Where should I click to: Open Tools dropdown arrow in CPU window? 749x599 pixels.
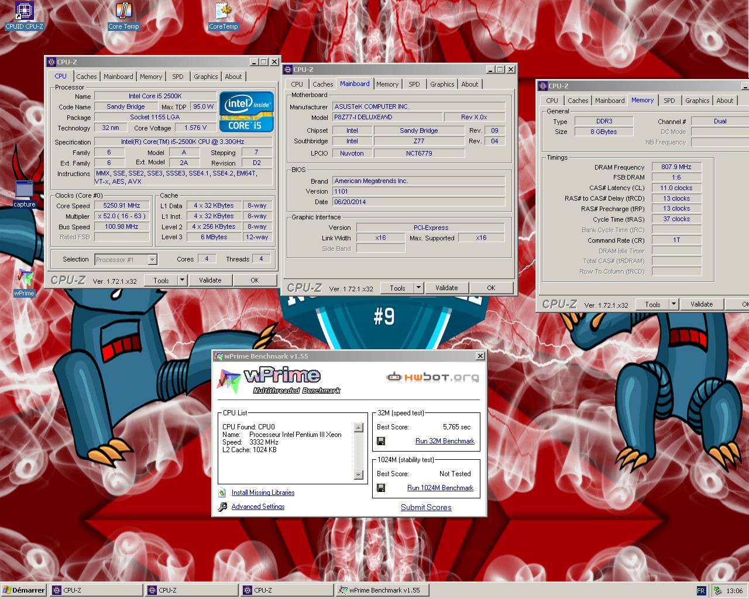click(x=182, y=281)
